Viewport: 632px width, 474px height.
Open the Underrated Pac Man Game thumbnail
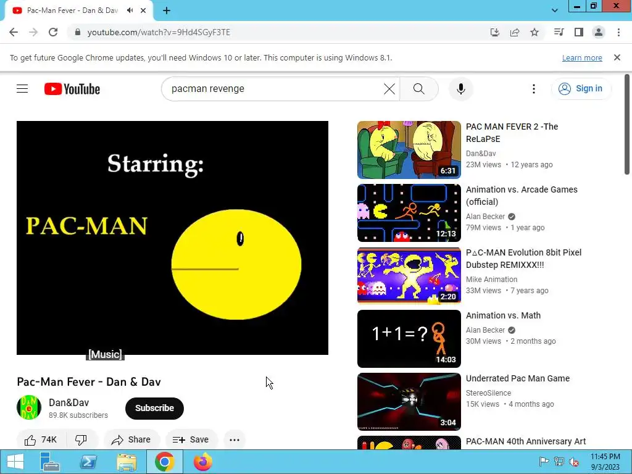tap(409, 401)
